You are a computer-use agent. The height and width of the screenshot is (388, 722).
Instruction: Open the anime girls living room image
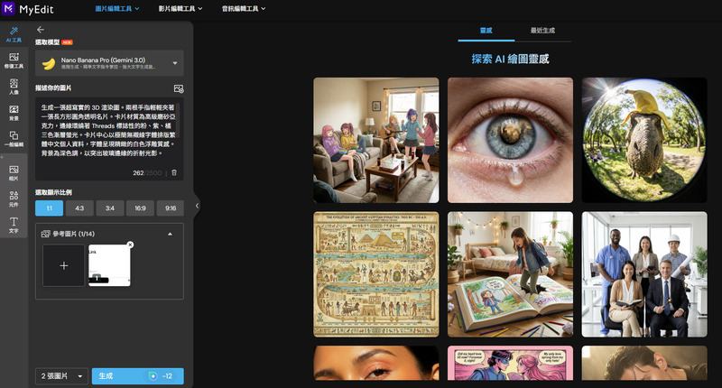pos(376,141)
